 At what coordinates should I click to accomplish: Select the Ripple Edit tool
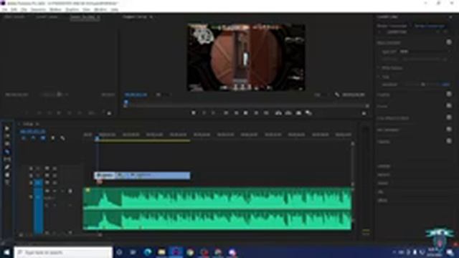(x=7, y=144)
